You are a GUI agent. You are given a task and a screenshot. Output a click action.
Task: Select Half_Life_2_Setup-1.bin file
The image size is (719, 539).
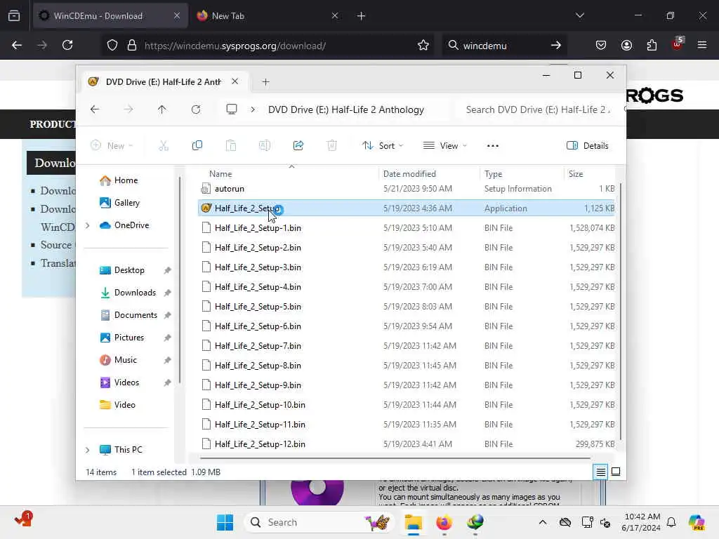(x=407, y=228)
